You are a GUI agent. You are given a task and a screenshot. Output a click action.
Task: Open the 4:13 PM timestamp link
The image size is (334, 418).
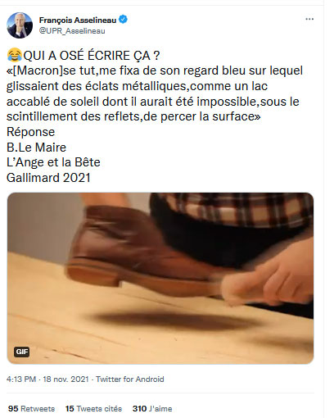(x=21, y=379)
